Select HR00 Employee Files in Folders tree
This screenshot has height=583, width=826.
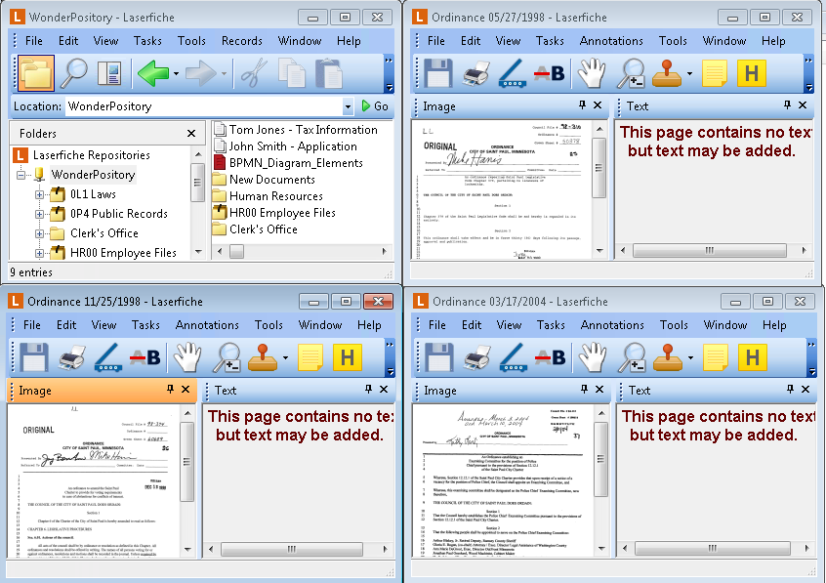point(123,253)
